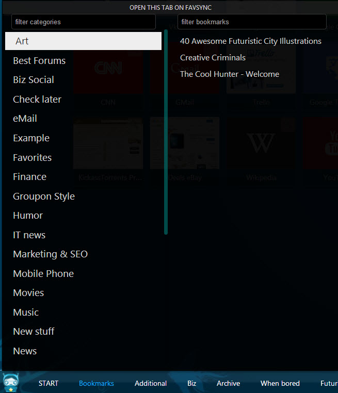Click the filter bookmarks search box
The width and height of the screenshot is (338, 393).
[x=252, y=22]
